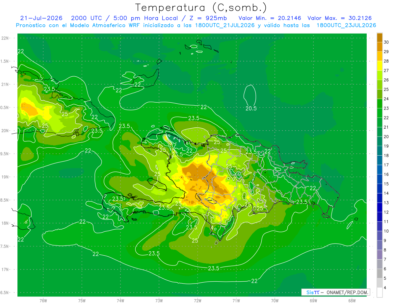Click "Valor Min. = 20.2146" readout
395x305 pixels.
tap(270, 18)
